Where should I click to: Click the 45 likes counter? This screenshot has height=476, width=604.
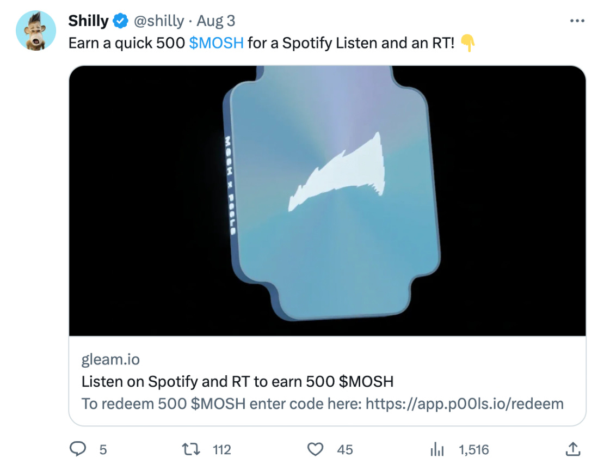click(345, 450)
